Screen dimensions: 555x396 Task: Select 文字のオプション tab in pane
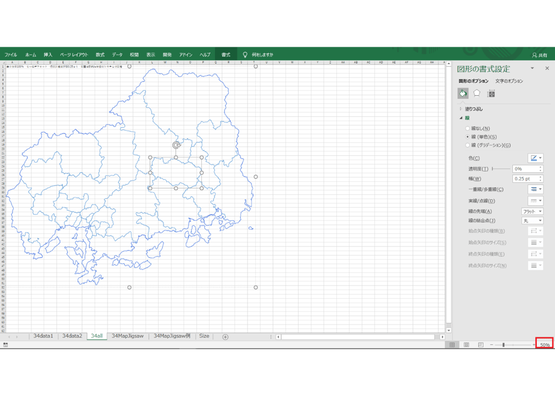509,81
